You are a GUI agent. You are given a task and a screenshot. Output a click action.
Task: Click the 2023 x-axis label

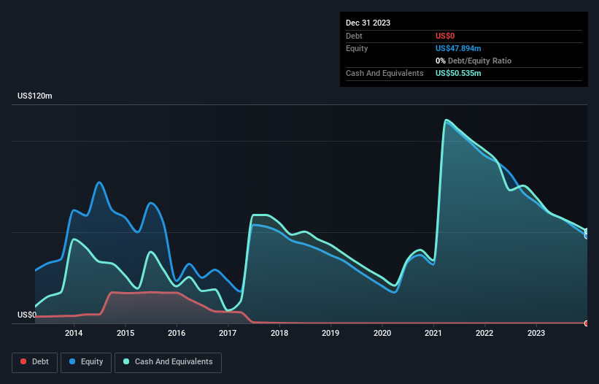pyautogui.click(x=536, y=333)
